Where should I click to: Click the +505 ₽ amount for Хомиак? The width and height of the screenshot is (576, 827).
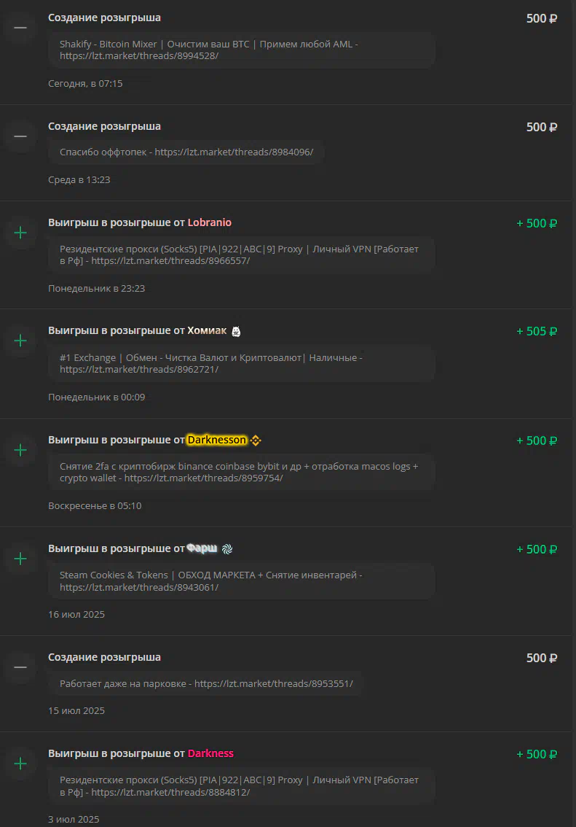pyautogui.click(x=537, y=331)
